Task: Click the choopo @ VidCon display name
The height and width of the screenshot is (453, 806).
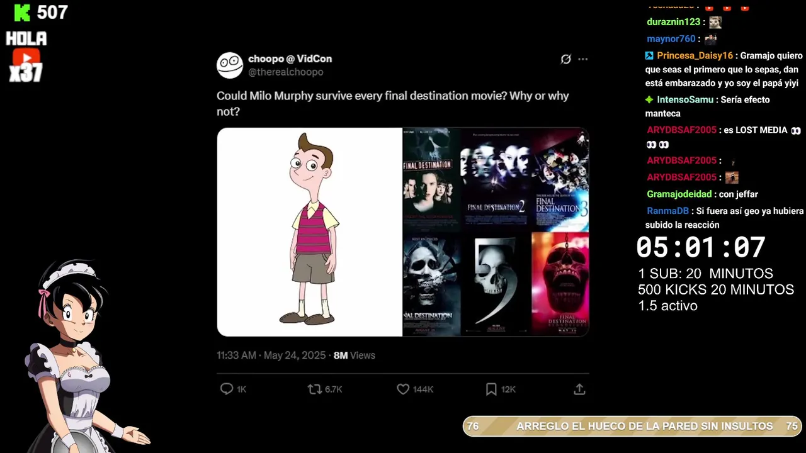Action: coord(290,59)
